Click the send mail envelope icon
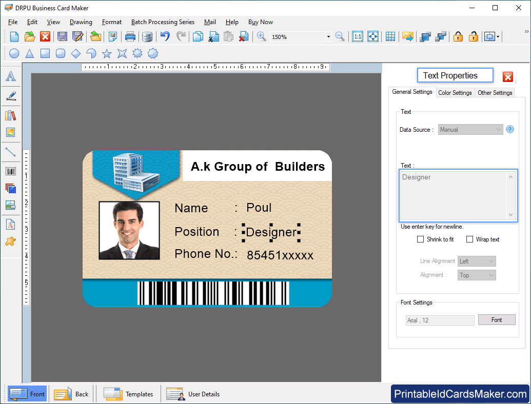 pos(408,36)
